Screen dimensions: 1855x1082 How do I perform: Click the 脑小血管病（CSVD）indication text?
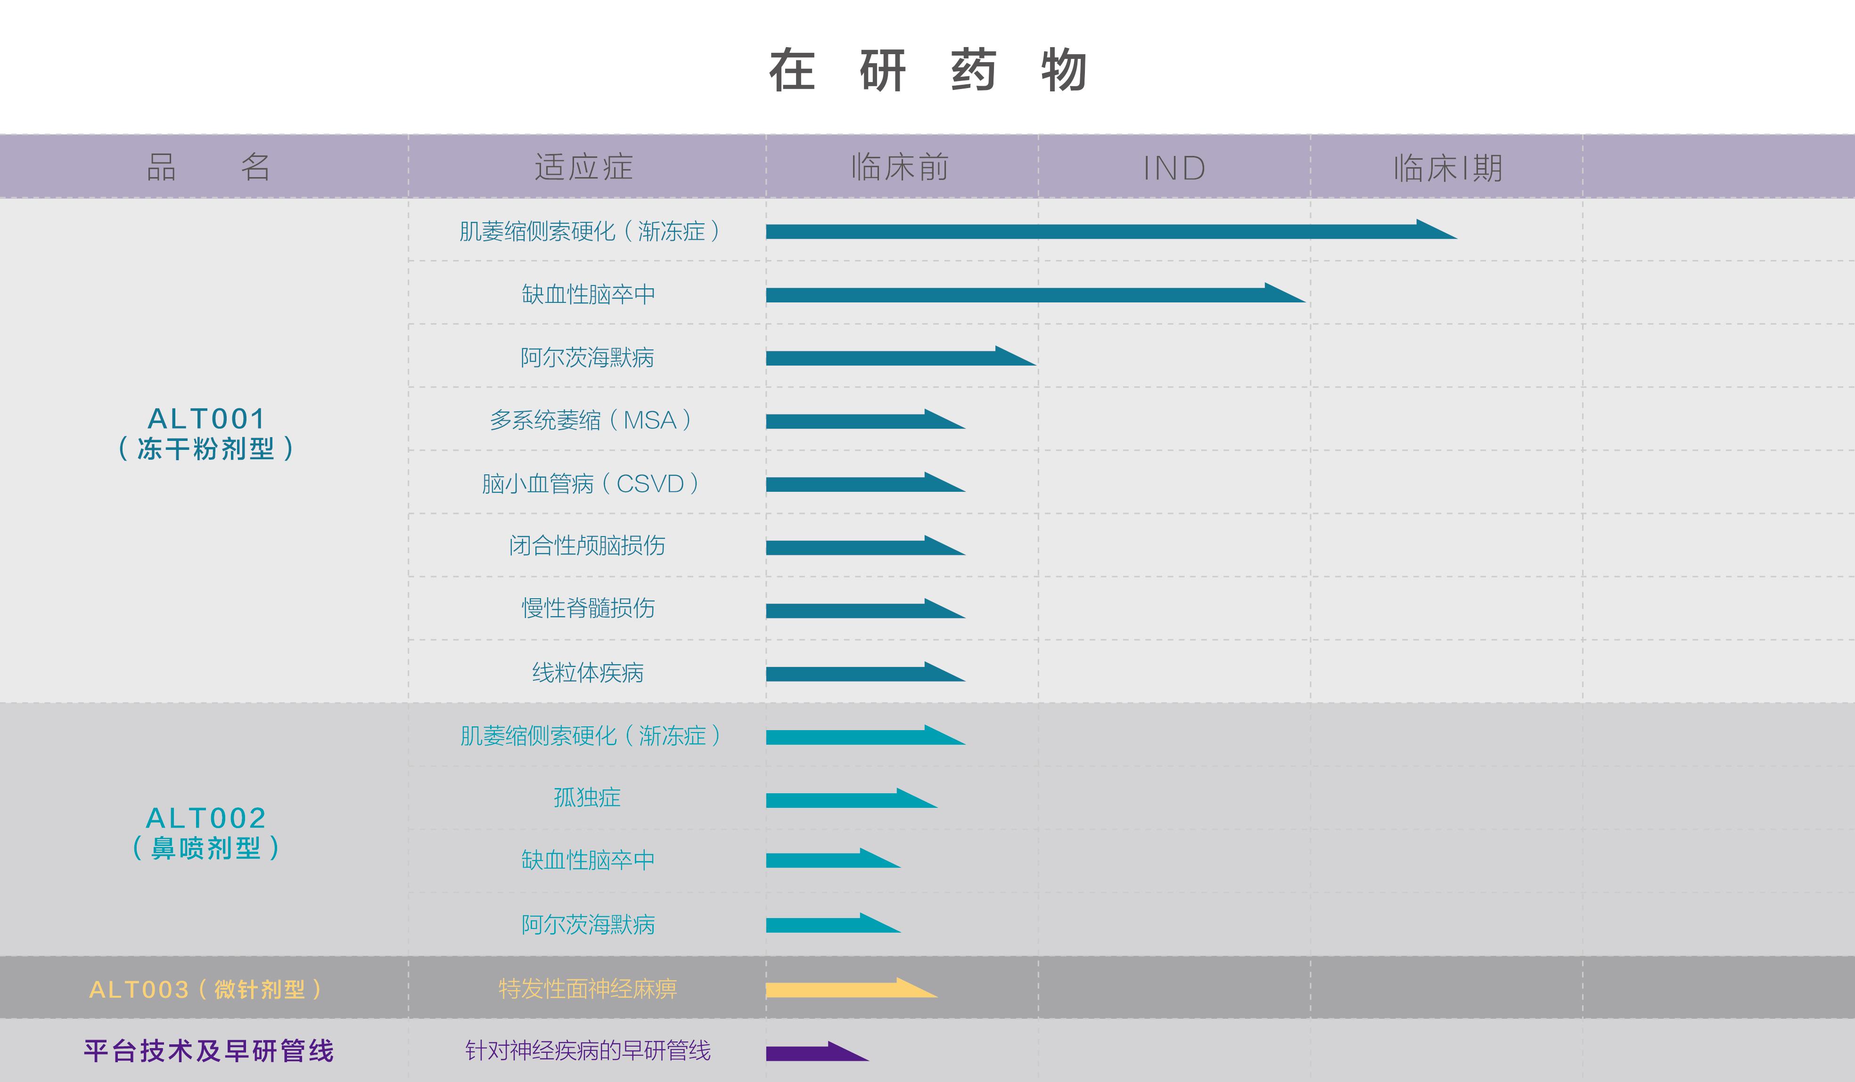point(591,483)
